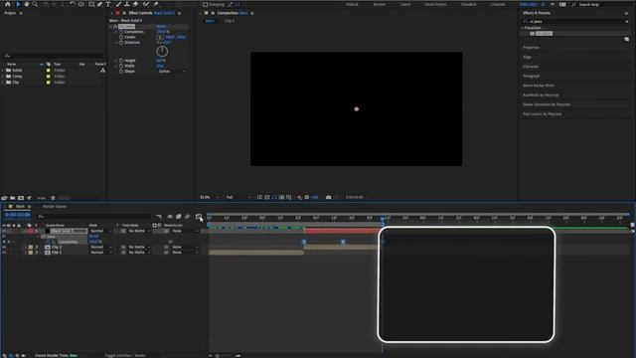
Task: Click the create new preset icon in Effects panel
Action: pyautogui.click(x=627, y=40)
